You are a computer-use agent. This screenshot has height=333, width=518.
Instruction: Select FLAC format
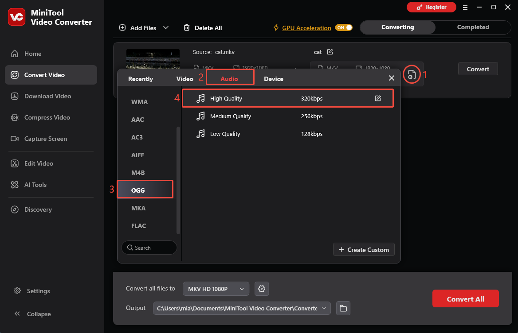click(138, 226)
